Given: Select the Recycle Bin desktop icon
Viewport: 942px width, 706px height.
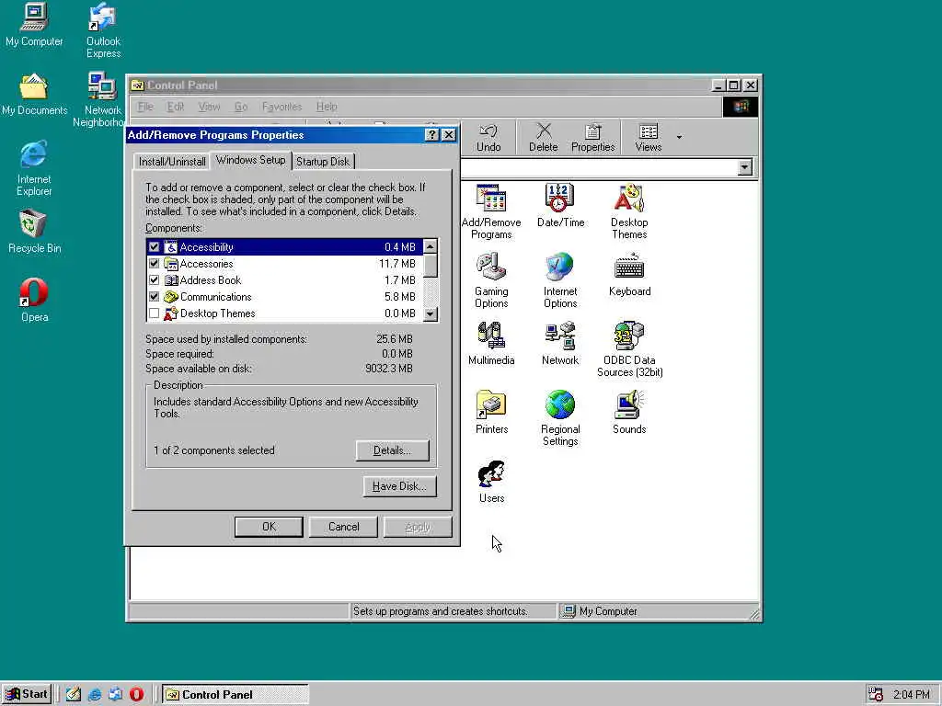Looking at the screenshot, I should (x=34, y=232).
